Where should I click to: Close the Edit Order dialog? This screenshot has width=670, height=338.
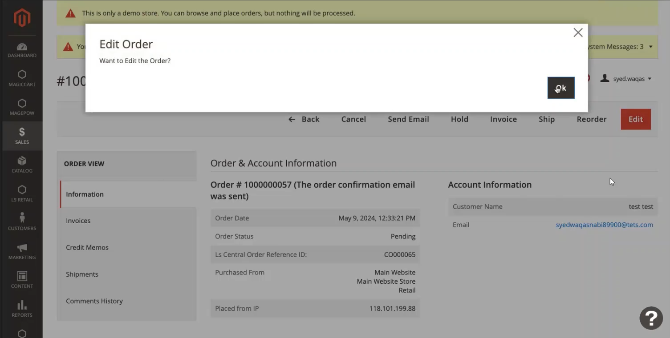(x=578, y=32)
